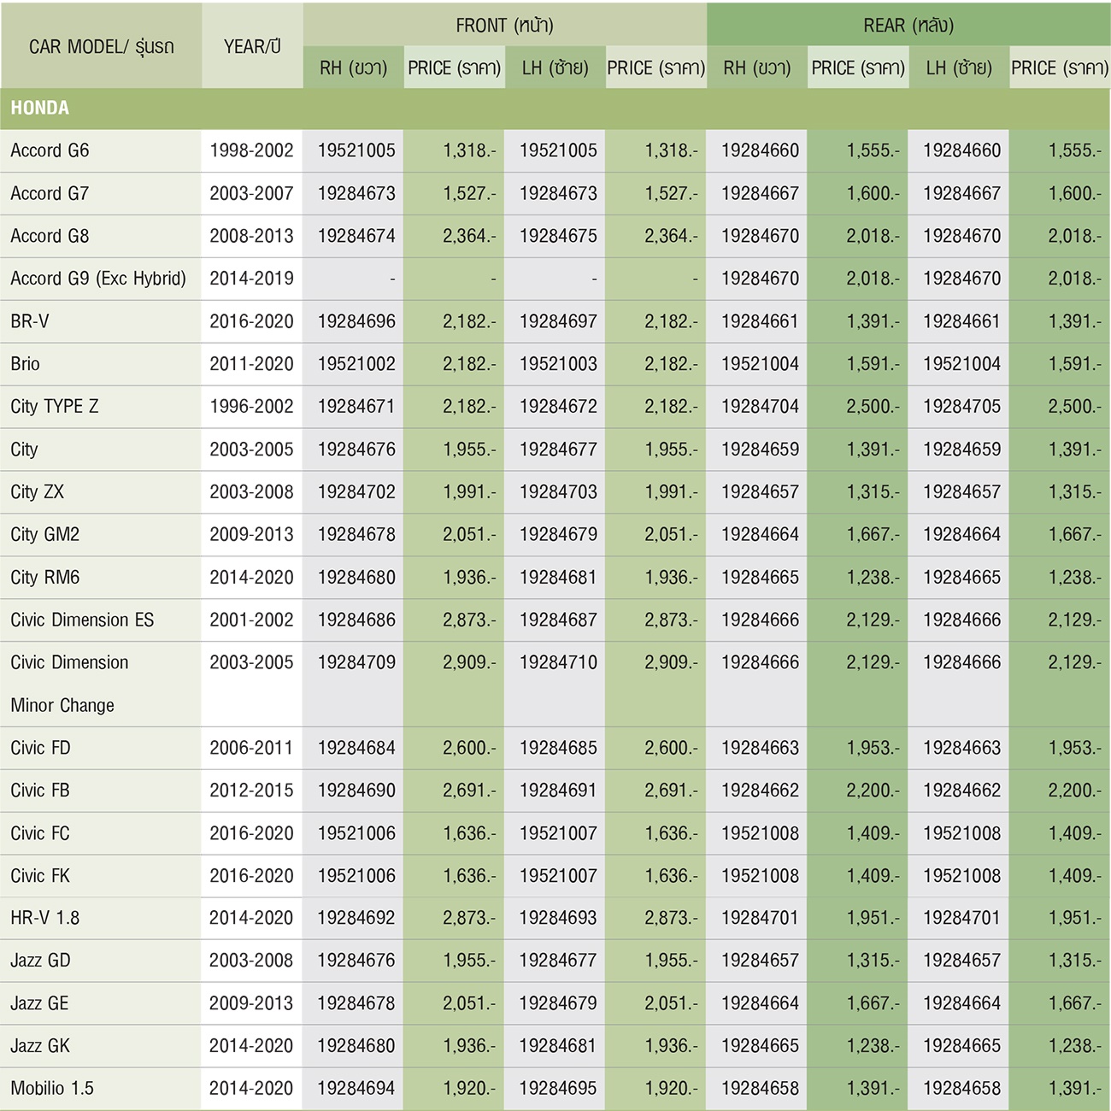
Task: Select the Civic FD model name
Action: pyautogui.click(x=40, y=748)
